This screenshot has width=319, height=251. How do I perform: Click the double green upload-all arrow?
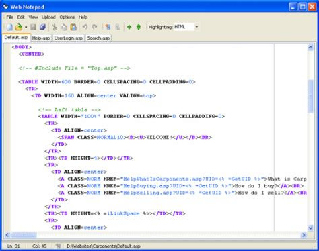(x=139, y=27)
